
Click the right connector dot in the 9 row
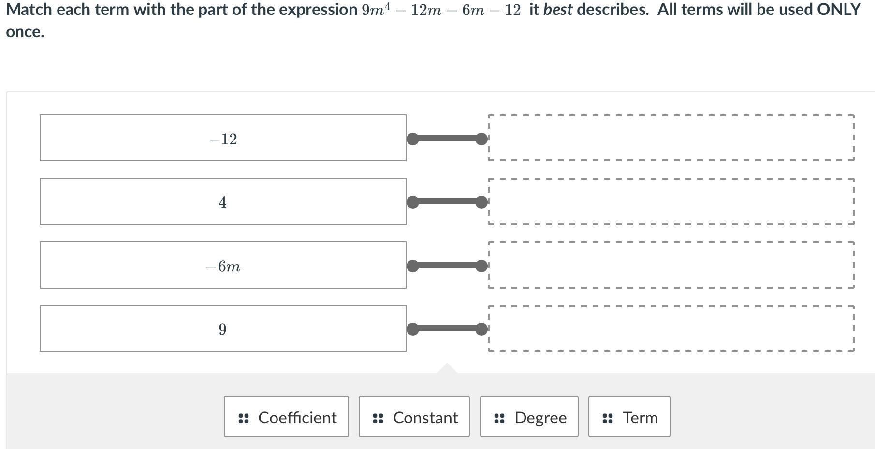[481, 329]
